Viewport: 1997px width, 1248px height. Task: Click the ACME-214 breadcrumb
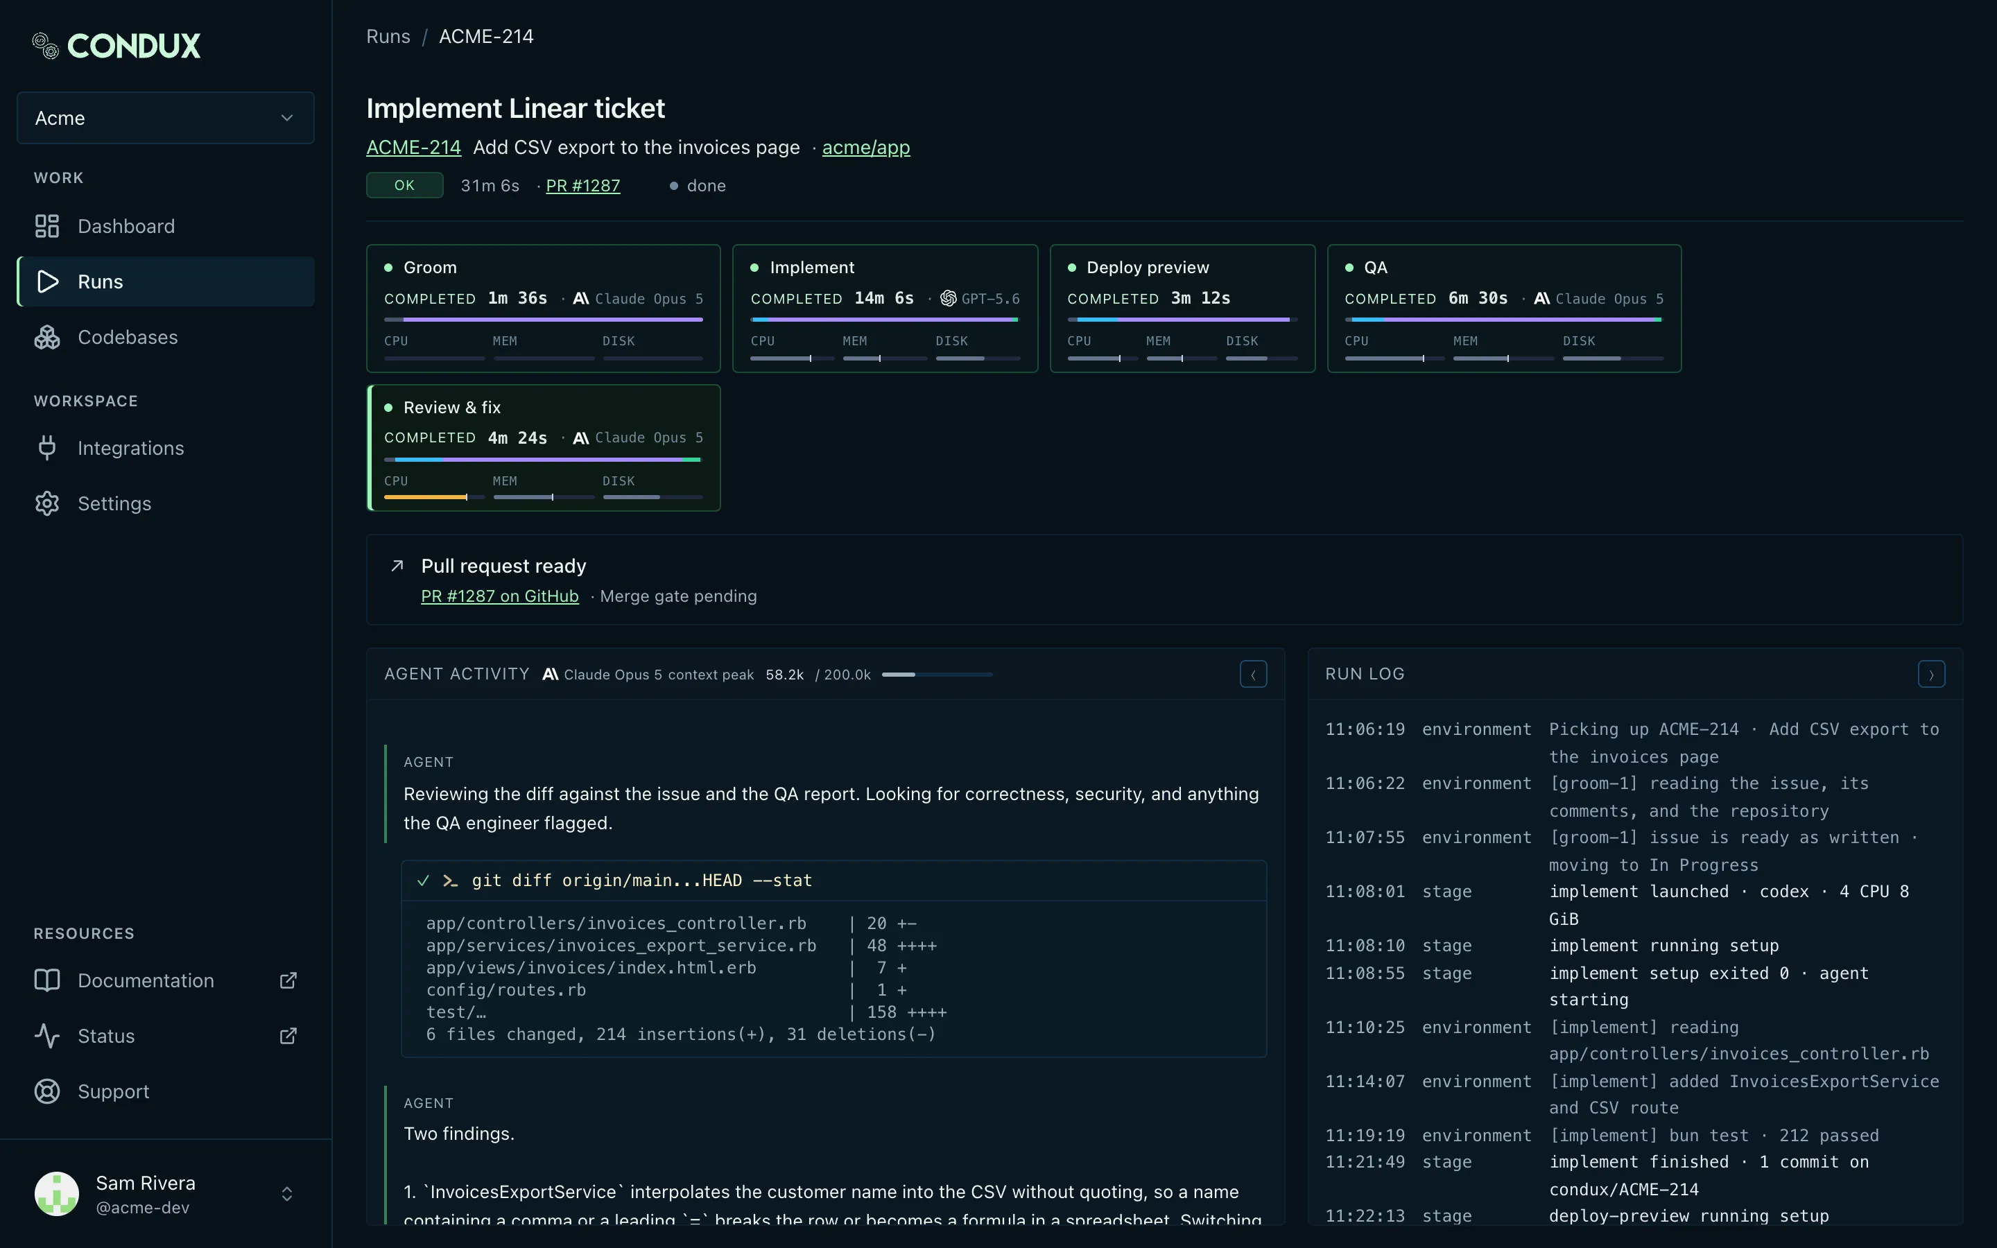(x=486, y=36)
